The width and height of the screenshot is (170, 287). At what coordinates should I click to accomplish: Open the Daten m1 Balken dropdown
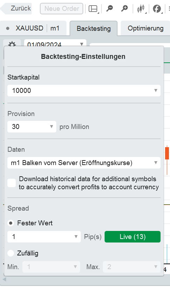point(84,163)
